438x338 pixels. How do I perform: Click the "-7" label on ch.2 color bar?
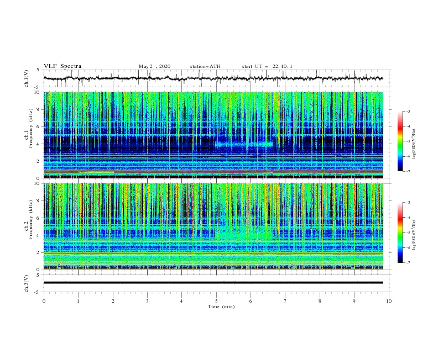(408, 263)
